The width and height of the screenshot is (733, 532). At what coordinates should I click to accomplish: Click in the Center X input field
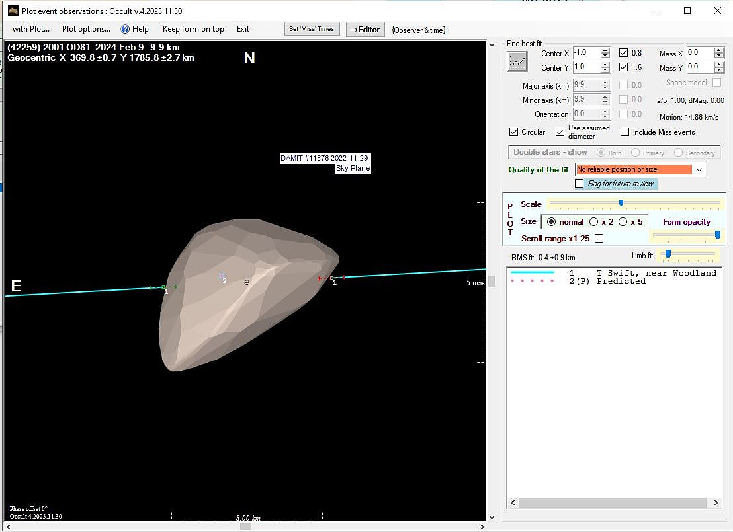click(x=585, y=53)
